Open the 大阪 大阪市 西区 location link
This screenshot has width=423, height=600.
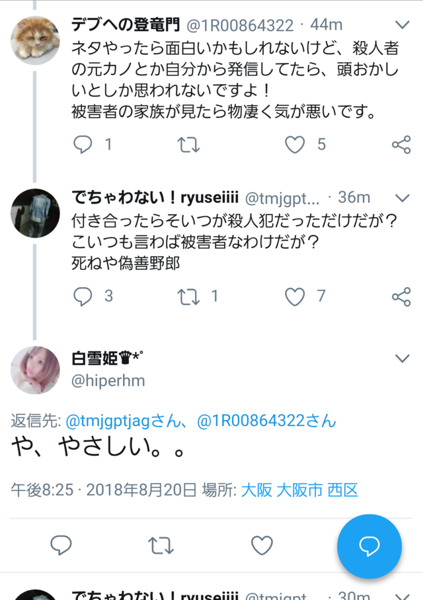299,490
